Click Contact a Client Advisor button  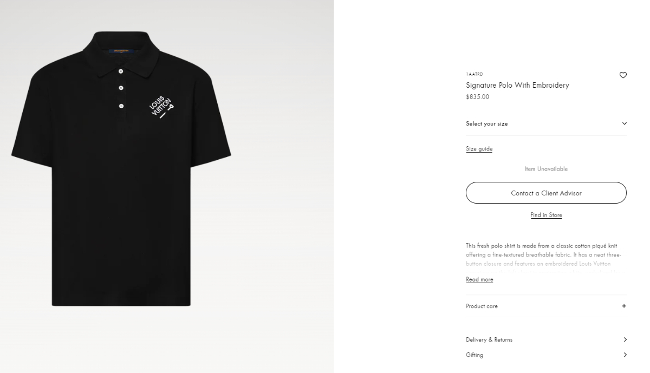546,193
